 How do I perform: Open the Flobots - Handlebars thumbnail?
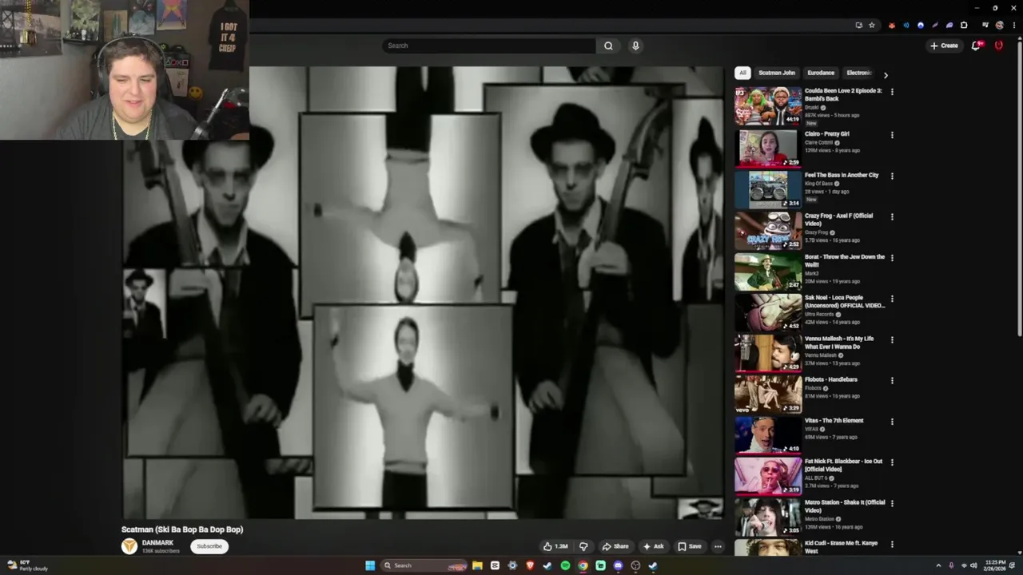point(768,394)
